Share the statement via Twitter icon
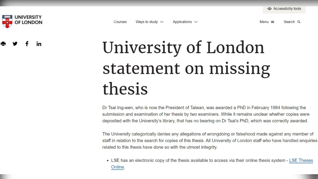The image size is (318, 179). point(15,44)
